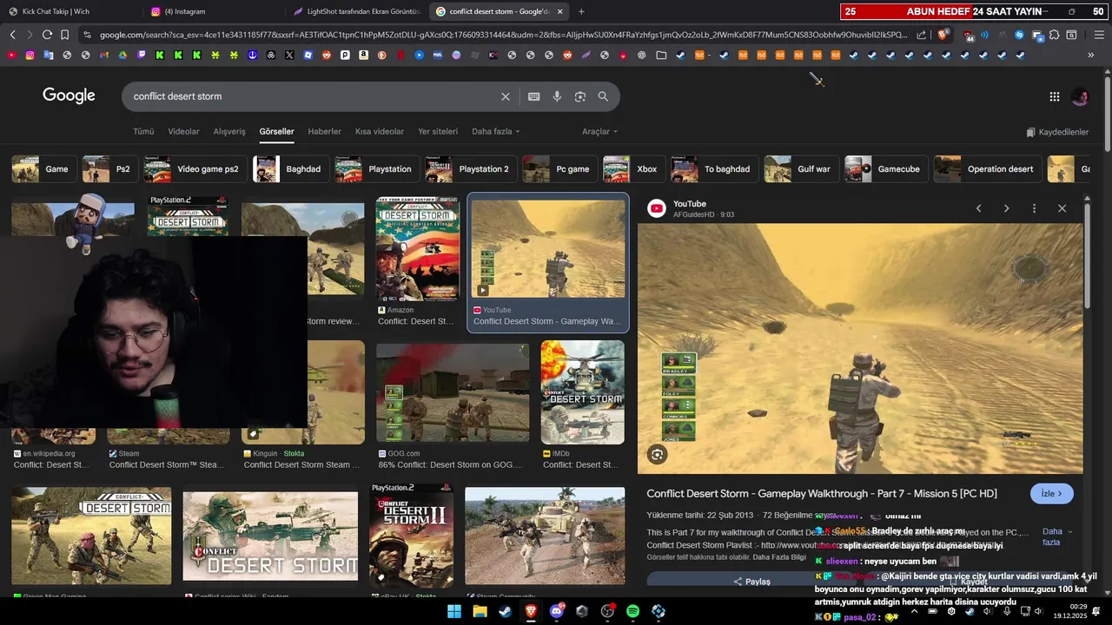Open the Google apps grid
This screenshot has height=625, width=1112.
tap(1054, 96)
